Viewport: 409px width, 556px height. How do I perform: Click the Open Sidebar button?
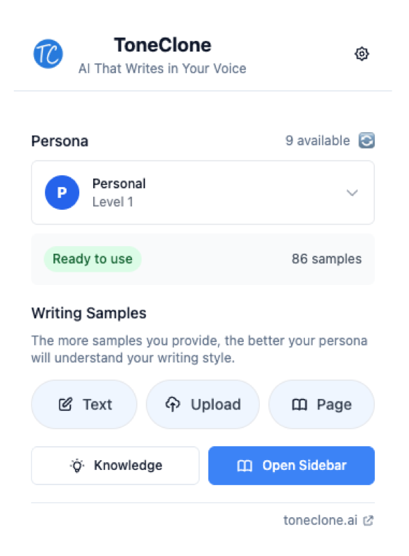pyautogui.click(x=291, y=466)
